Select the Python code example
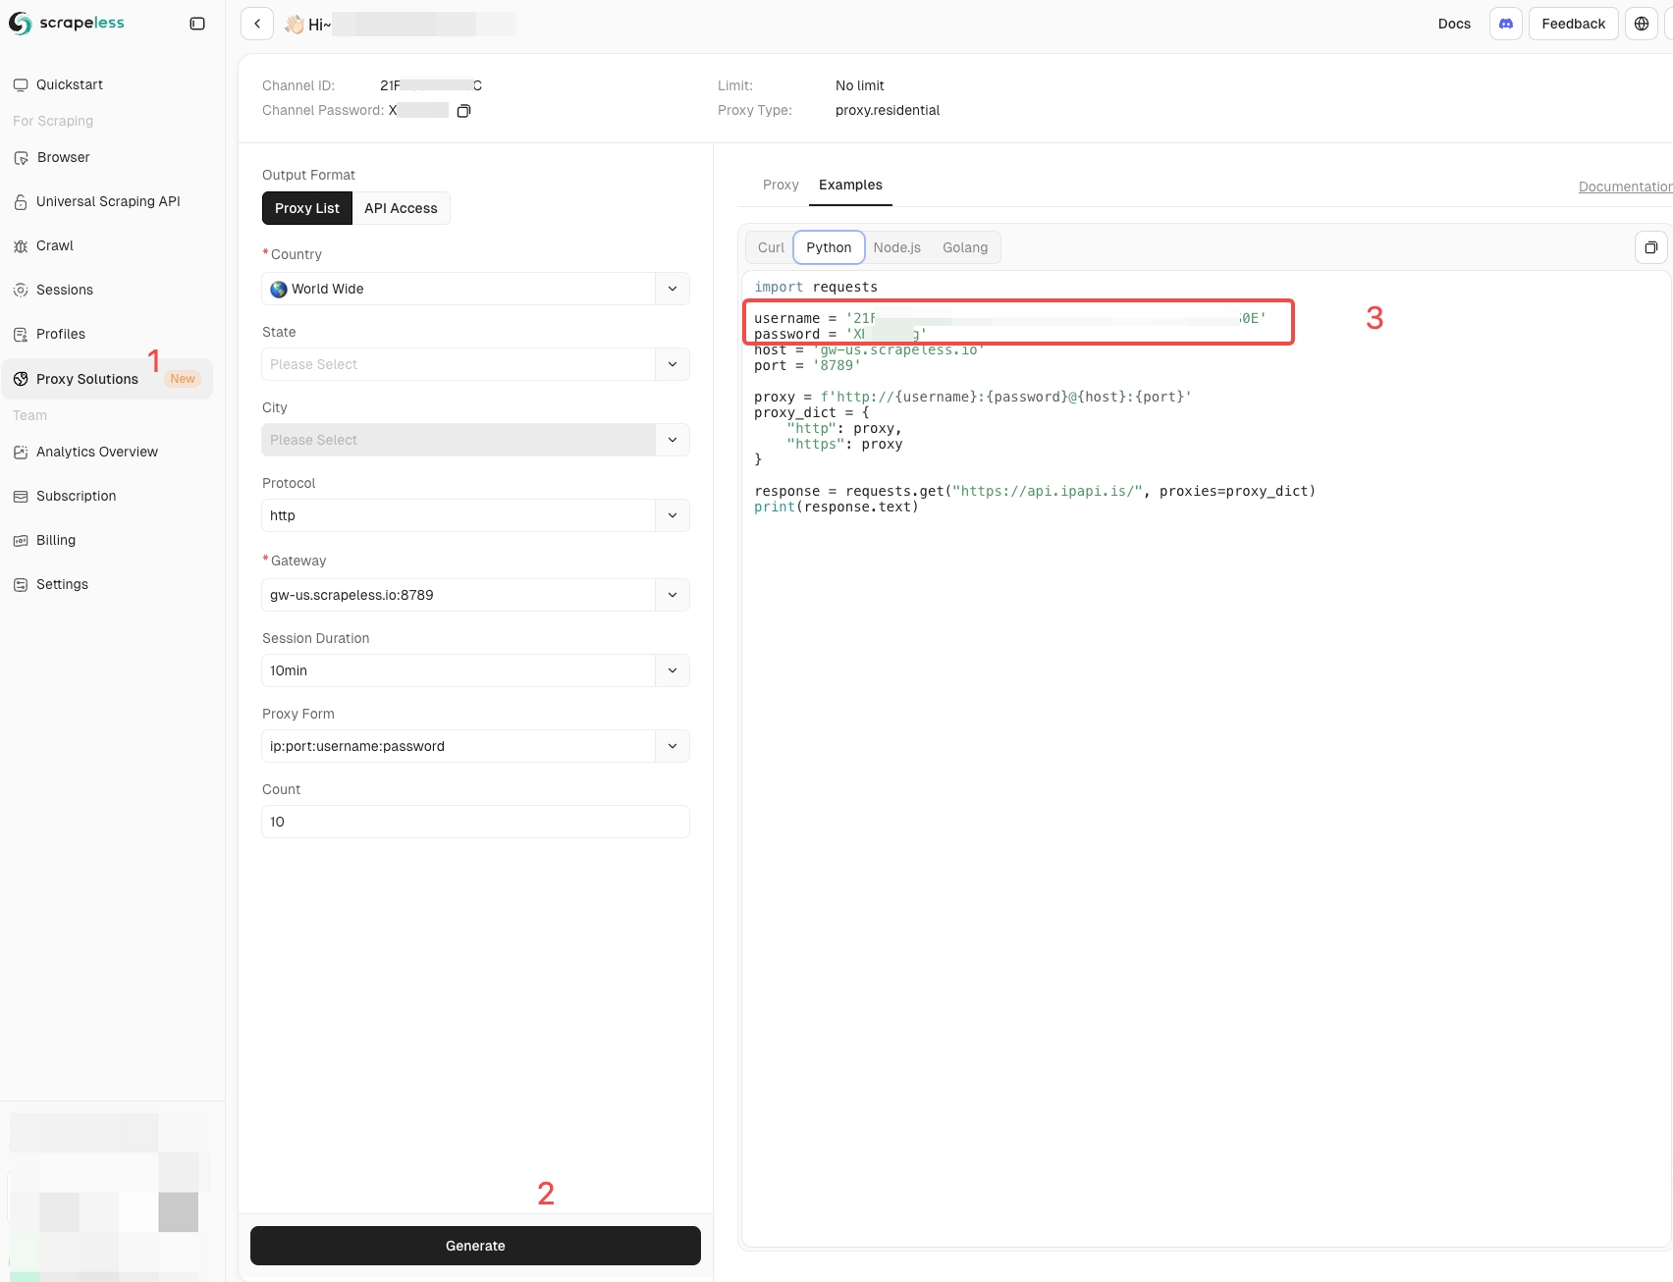The image size is (1673, 1282). coord(829,247)
